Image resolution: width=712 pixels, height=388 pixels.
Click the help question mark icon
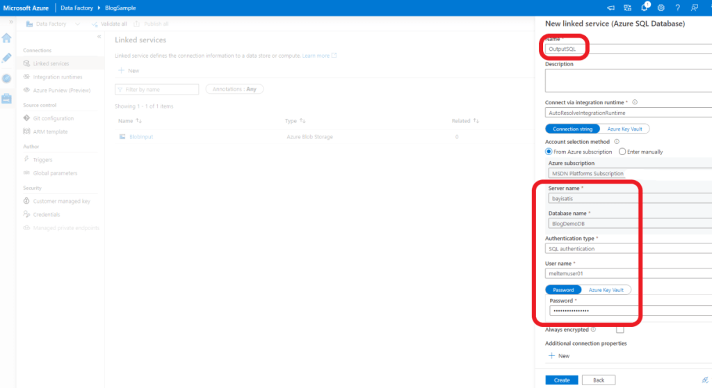(x=677, y=8)
